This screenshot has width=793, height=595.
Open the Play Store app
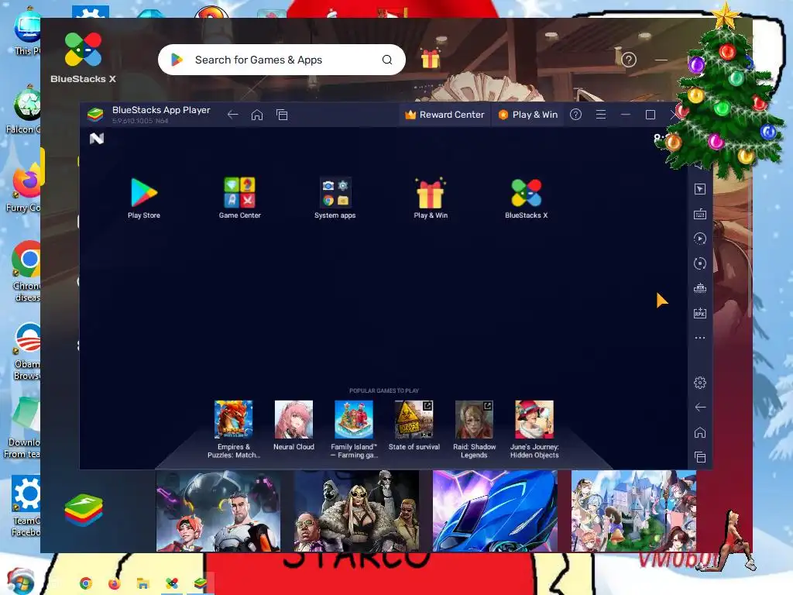pyautogui.click(x=143, y=193)
